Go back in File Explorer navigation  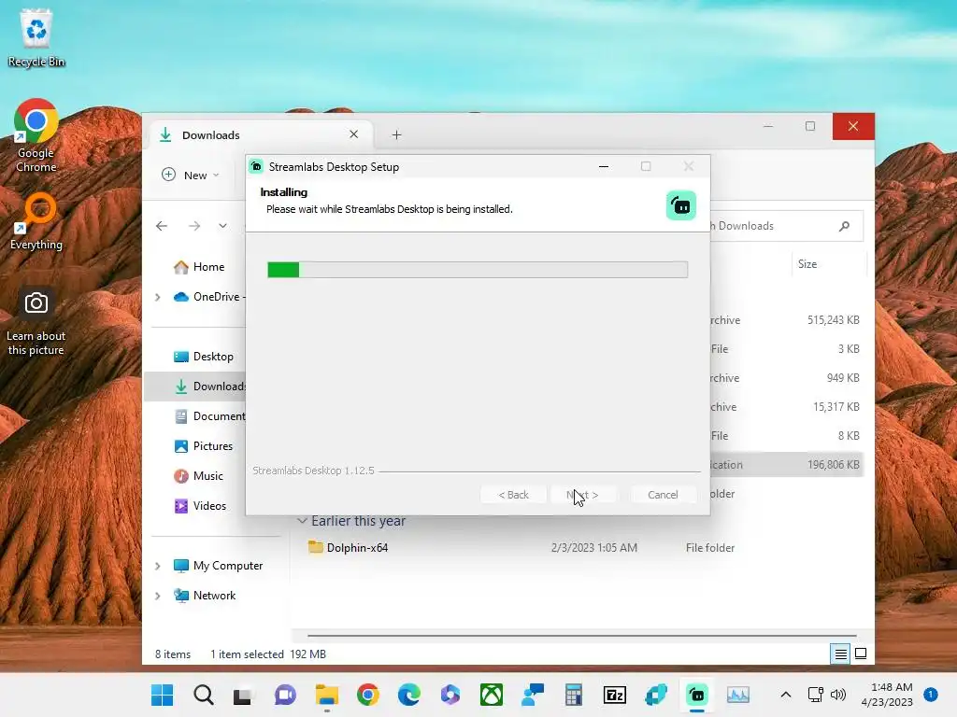tap(162, 226)
